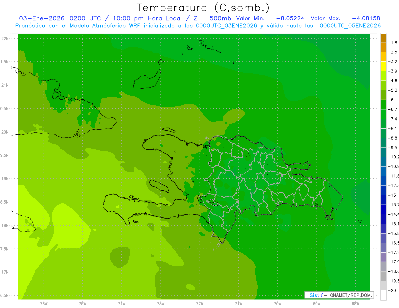Click the title 'Temperatura (C,somb.)'
Viewport: 399px width, 308px height.
coord(203,7)
